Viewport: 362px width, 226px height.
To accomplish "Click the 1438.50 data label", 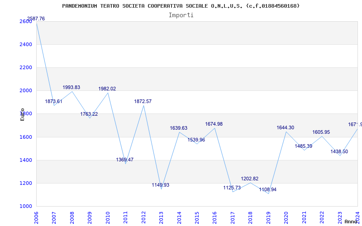I will coord(339,151).
